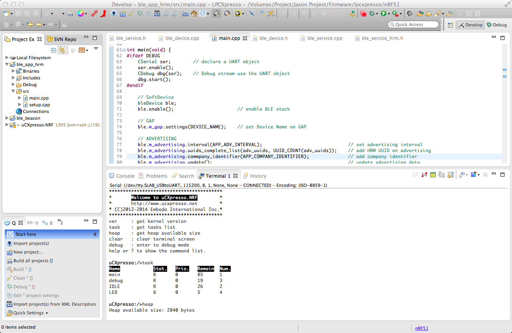Click the yellow table icon in Terminal toolbar
Screen dimensions: 512x333
click(x=433, y=175)
